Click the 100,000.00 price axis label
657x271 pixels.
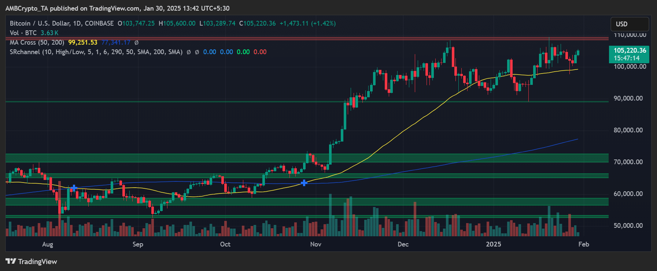point(630,67)
